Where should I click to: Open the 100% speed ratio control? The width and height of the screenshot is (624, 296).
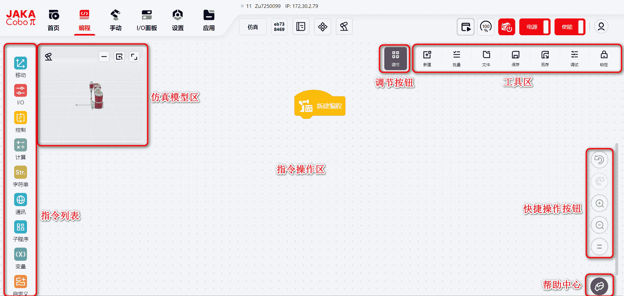pyautogui.click(x=486, y=27)
